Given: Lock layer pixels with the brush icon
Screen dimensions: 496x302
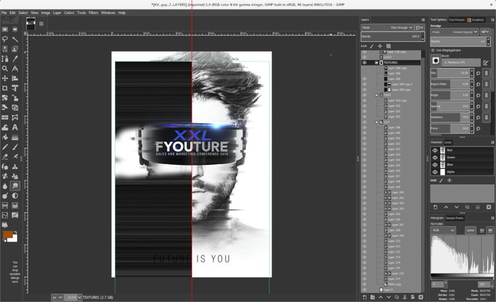Looking at the screenshot, I should pyautogui.click(x=370, y=46).
